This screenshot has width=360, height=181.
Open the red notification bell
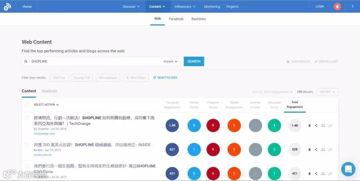337,6
